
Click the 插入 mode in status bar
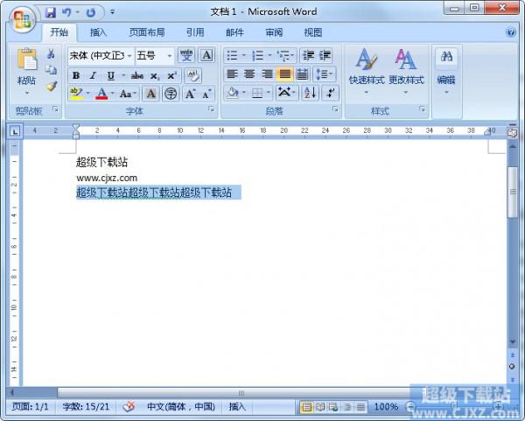pyautogui.click(x=237, y=407)
